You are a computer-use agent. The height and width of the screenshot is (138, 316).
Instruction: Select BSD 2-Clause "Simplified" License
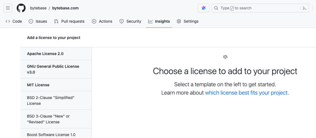pyautogui.click(x=56, y=100)
